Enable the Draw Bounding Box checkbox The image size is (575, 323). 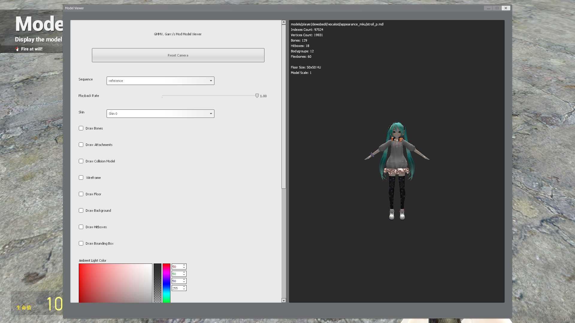81,243
